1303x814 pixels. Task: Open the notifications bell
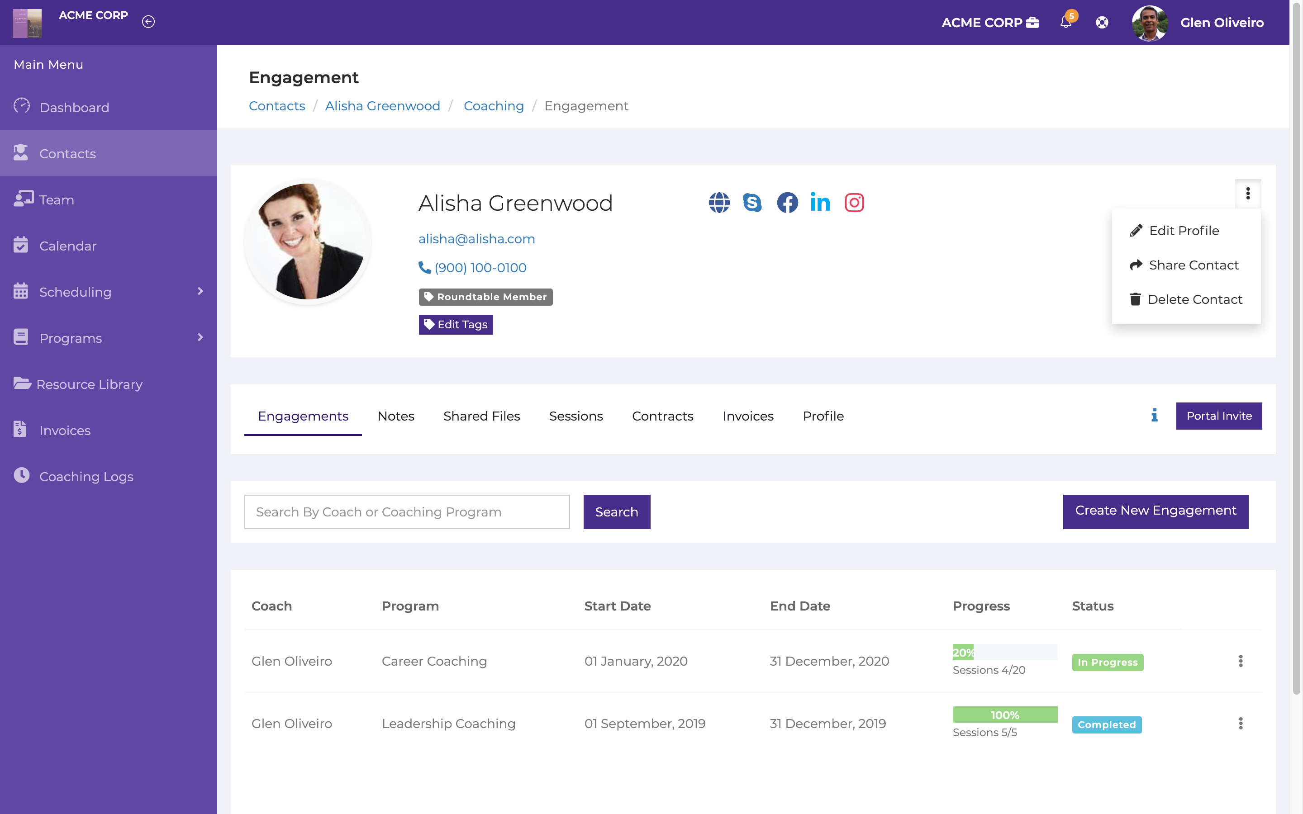click(x=1065, y=22)
